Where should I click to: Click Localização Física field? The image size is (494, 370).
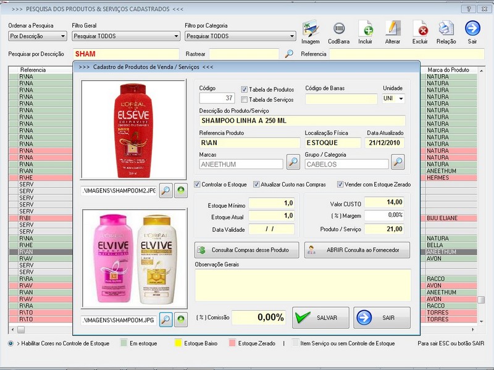tap(333, 142)
